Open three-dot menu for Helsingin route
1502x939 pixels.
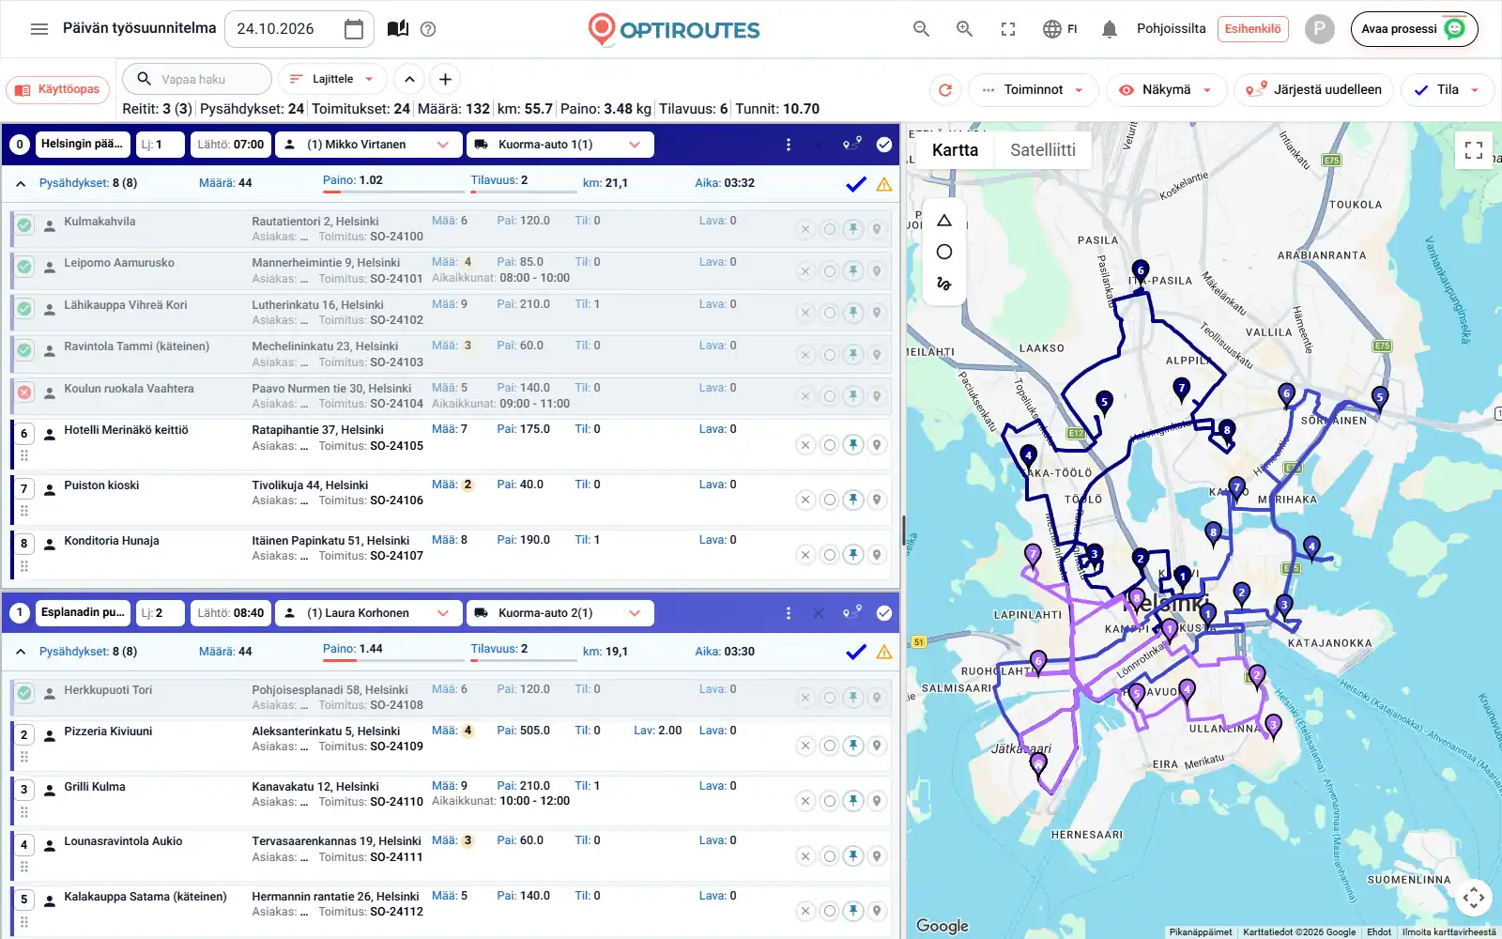click(x=789, y=145)
